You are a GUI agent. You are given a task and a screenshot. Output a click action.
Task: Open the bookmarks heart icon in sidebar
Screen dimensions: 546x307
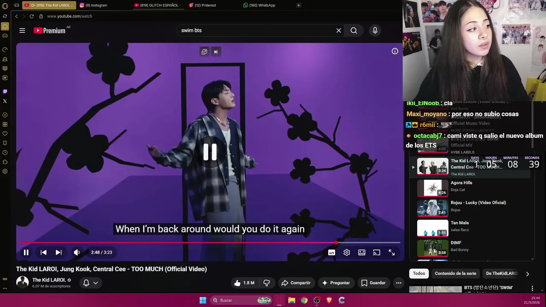tap(5, 134)
